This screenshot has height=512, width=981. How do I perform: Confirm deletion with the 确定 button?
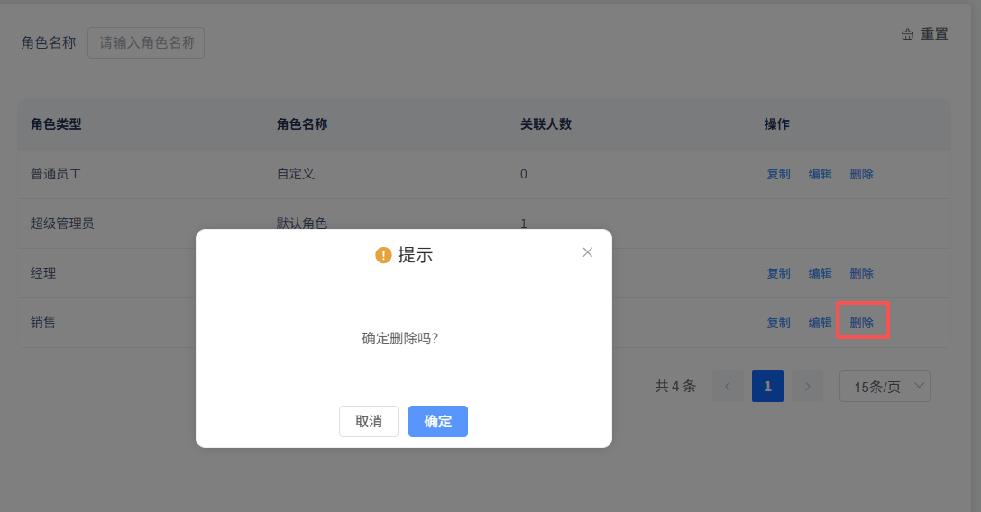coord(437,421)
